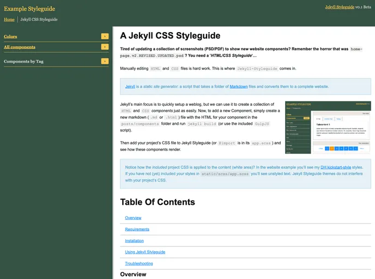Image resolution: width=375 pixels, height=279 pixels.
Task: Click the Jekyll-Styleguide code snippet
Action: pyautogui.click(x=257, y=69)
